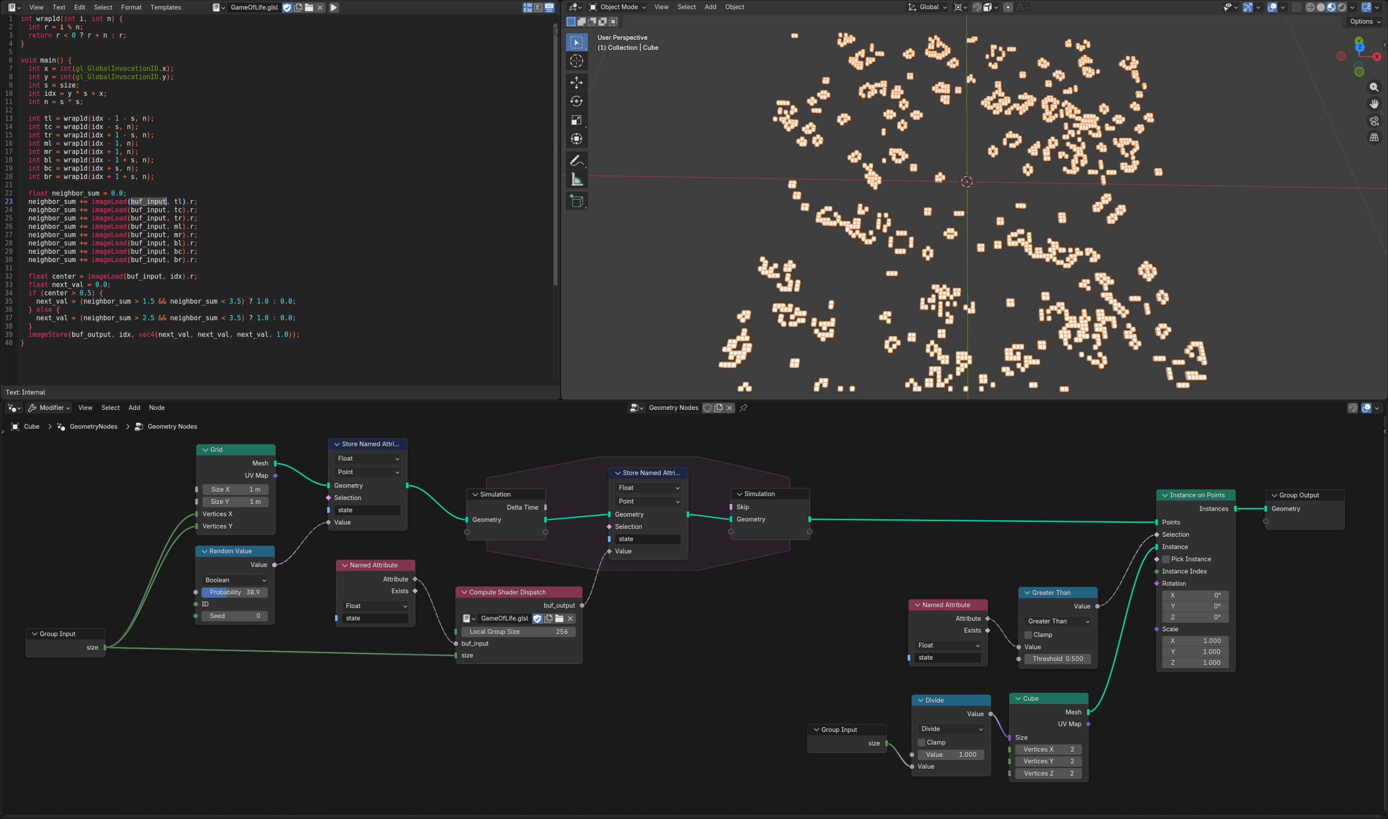Run the GameOfLife.glsl script
The image size is (1388, 819).
(x=334, y=8)
